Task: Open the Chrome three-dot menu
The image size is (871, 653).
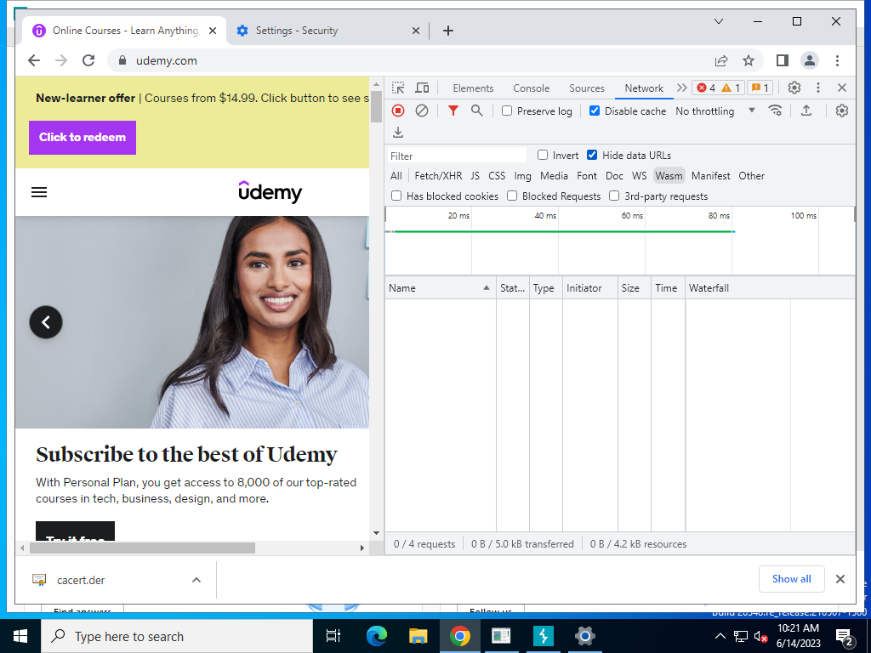Action: tap(837, 60)
